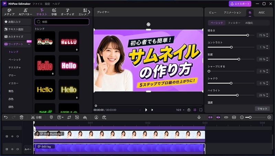The width and height of the screenshot is (275, 156).
Task: Delete selected clip with trash icon
Action: point(21,117)
